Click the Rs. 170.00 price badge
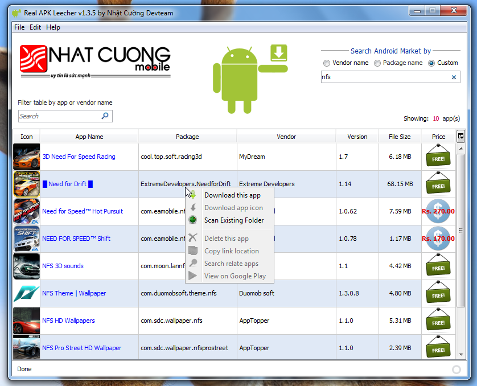Viewport: 477px width, 386px height. click(x=438, y=239)
